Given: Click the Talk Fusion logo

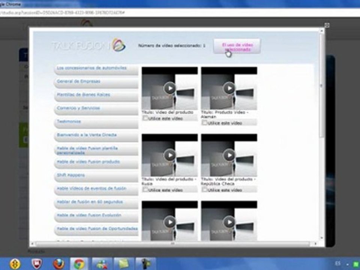Looking at the screenshot, I should click(88, 45).
